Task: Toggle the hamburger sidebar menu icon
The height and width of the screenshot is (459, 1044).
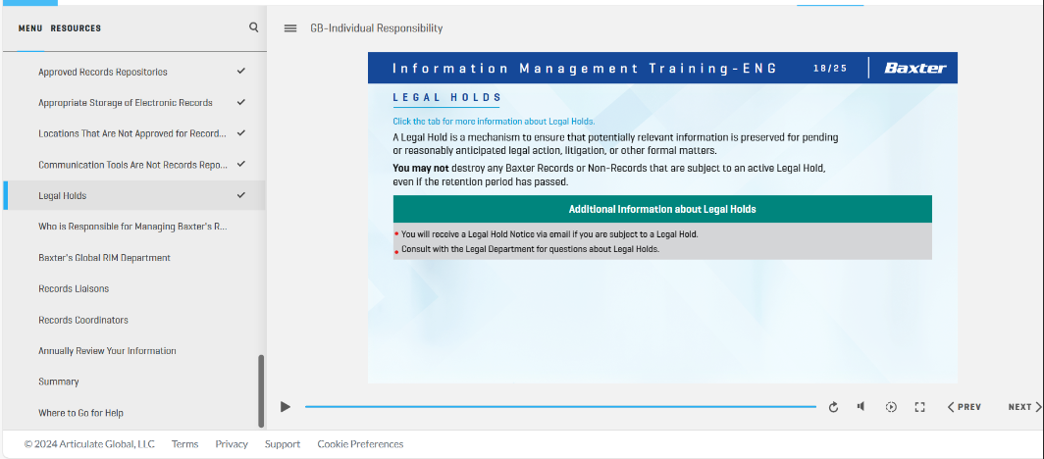Action: [x=290, y=27]
